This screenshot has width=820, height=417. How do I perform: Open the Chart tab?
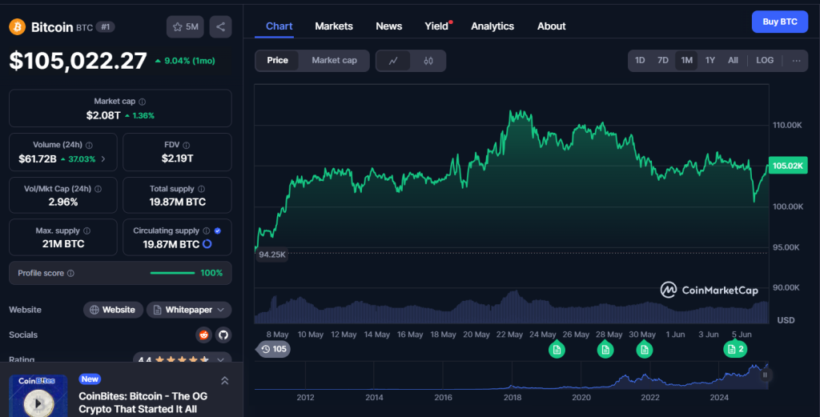[x=279, y=26]
